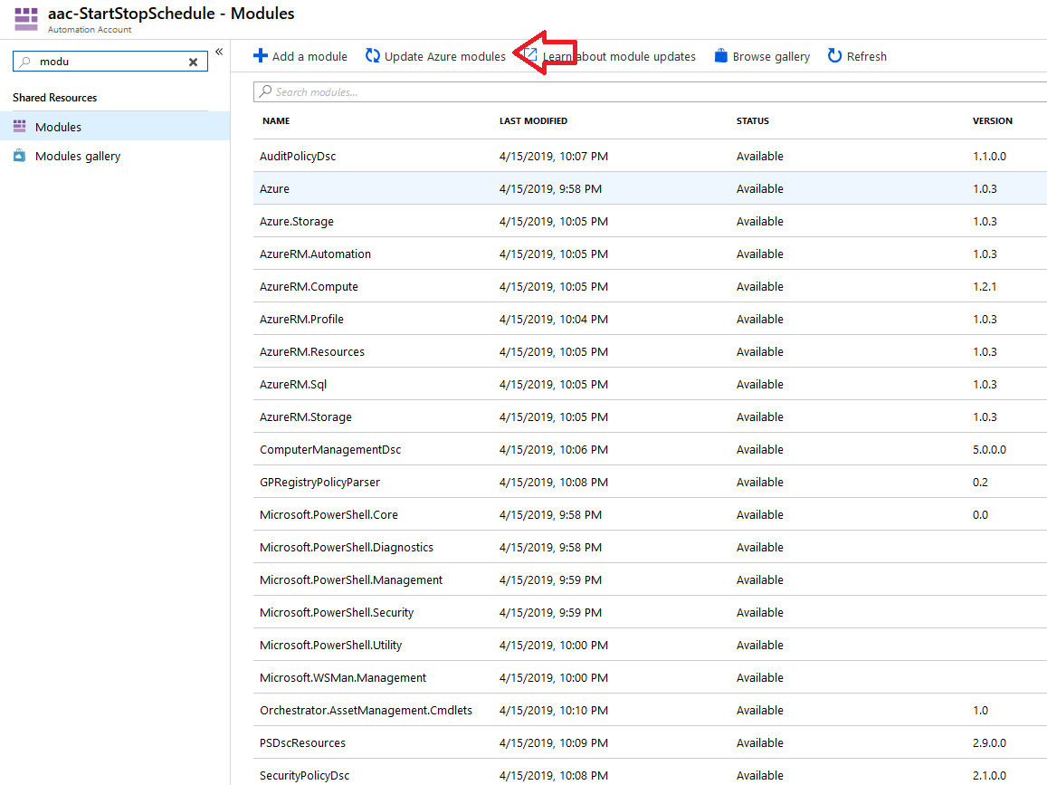Open the Azure.Storage module
Viewport: 1047px width, 785px height.
click(297, 221)
